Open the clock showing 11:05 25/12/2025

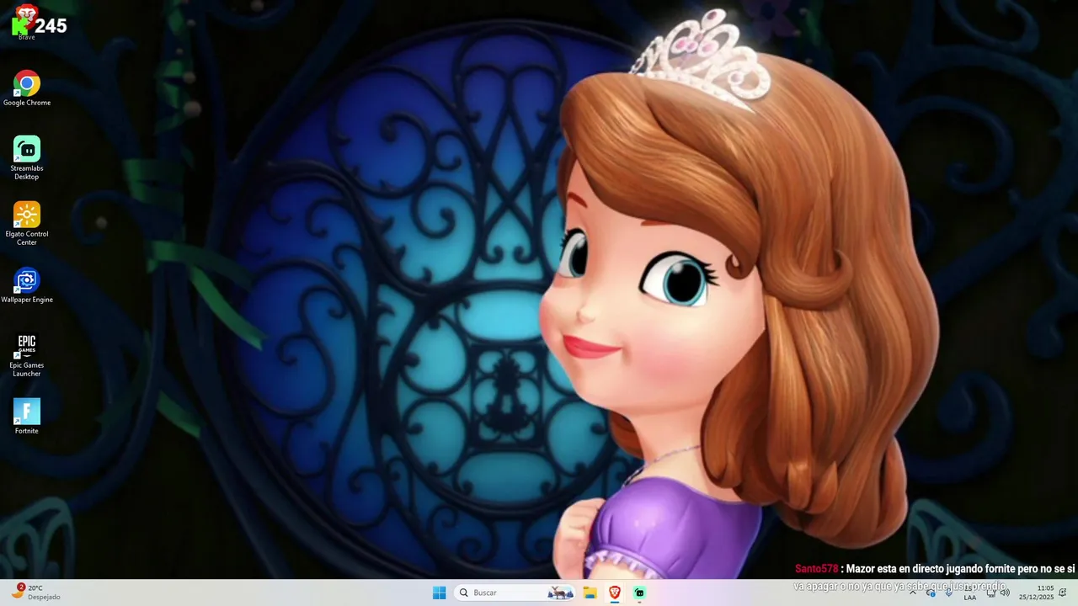(1036, 593)
